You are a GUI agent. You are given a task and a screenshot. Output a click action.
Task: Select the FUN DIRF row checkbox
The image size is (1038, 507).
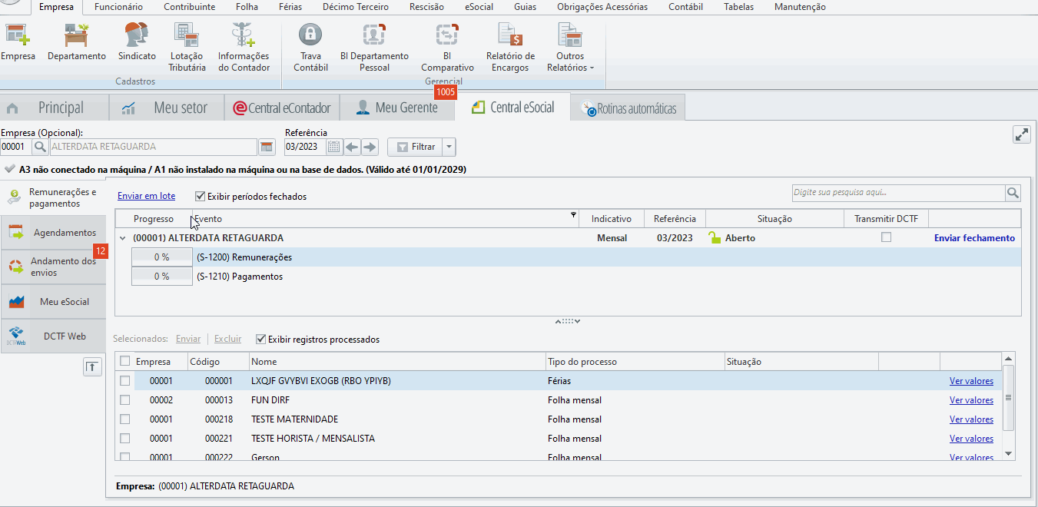(124, 399)
